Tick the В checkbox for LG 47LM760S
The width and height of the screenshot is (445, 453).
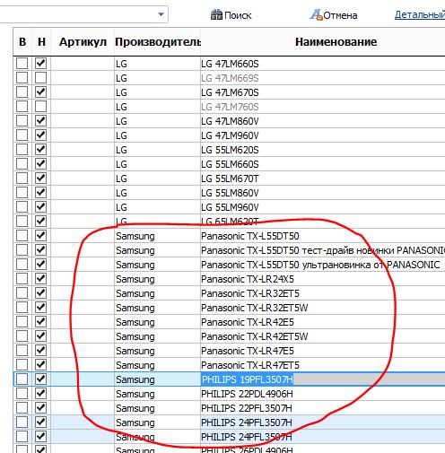(22, 107)
